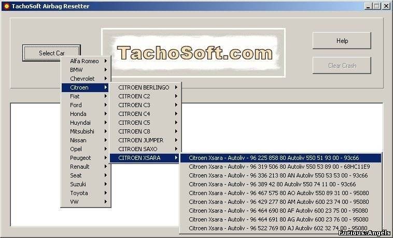393x238 pixels.
Task: Choose Xsara Autoliv 96 319 506 80 68HC11E9
Action: click(281, 167)
